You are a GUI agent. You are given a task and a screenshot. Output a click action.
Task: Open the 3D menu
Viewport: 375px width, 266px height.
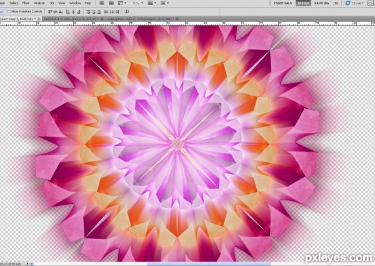click(52, 3)
